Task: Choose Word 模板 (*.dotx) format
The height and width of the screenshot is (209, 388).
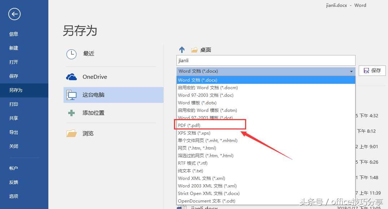Action: click(266, 103)
